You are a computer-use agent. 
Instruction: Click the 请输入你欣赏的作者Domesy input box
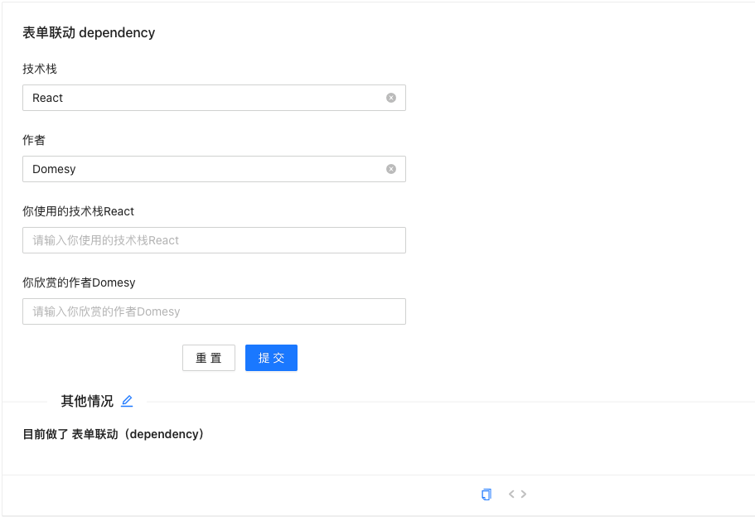214,311
